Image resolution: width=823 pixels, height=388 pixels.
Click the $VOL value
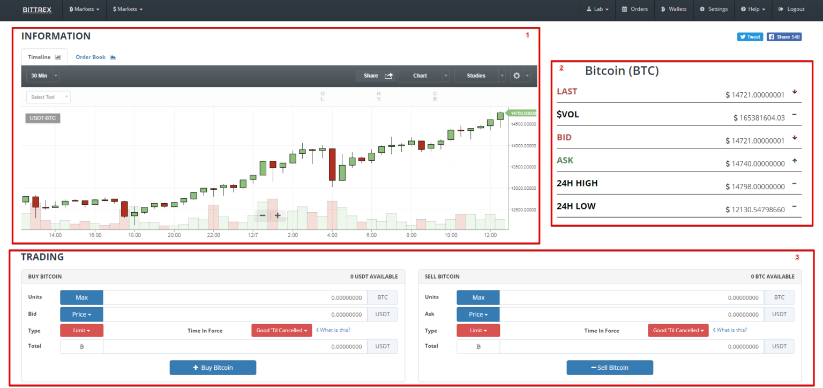(759, 118)
